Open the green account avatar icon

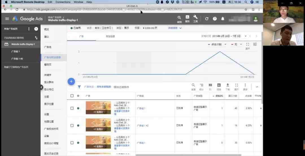coord(256,19)
